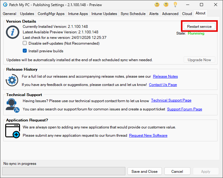This screenshot has height=178, width=223.
Task: Open the Cloud tab
Action: tap(187, 13)
